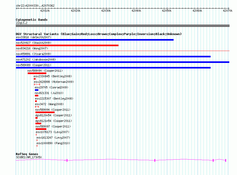Click the nsv589090 (Cooper2011) variant label
The height and width of the screenshot is (175, 237).
(45, 71)
